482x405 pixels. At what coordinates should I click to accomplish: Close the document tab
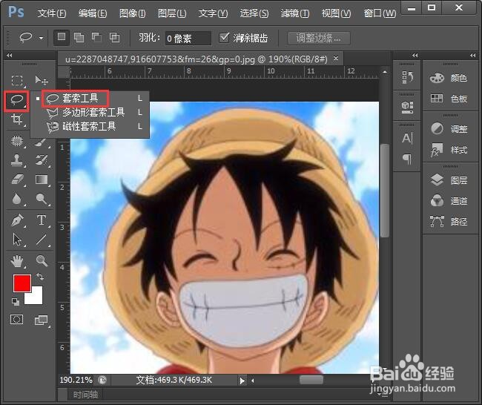(x=336, y=58)
